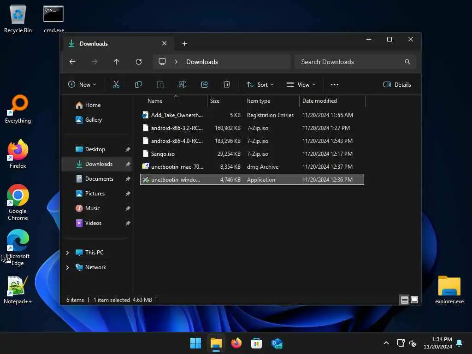Expand the Network tree node
The width and height of the screenshot is (472, 354).
(68, 267)
